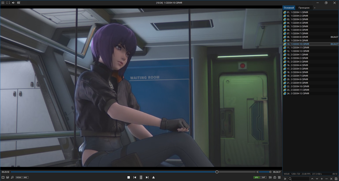
Task: Select playlist item 05. 1 СЕЗОН 5 СЕРИЯ
Action: [x=311, y=26]
